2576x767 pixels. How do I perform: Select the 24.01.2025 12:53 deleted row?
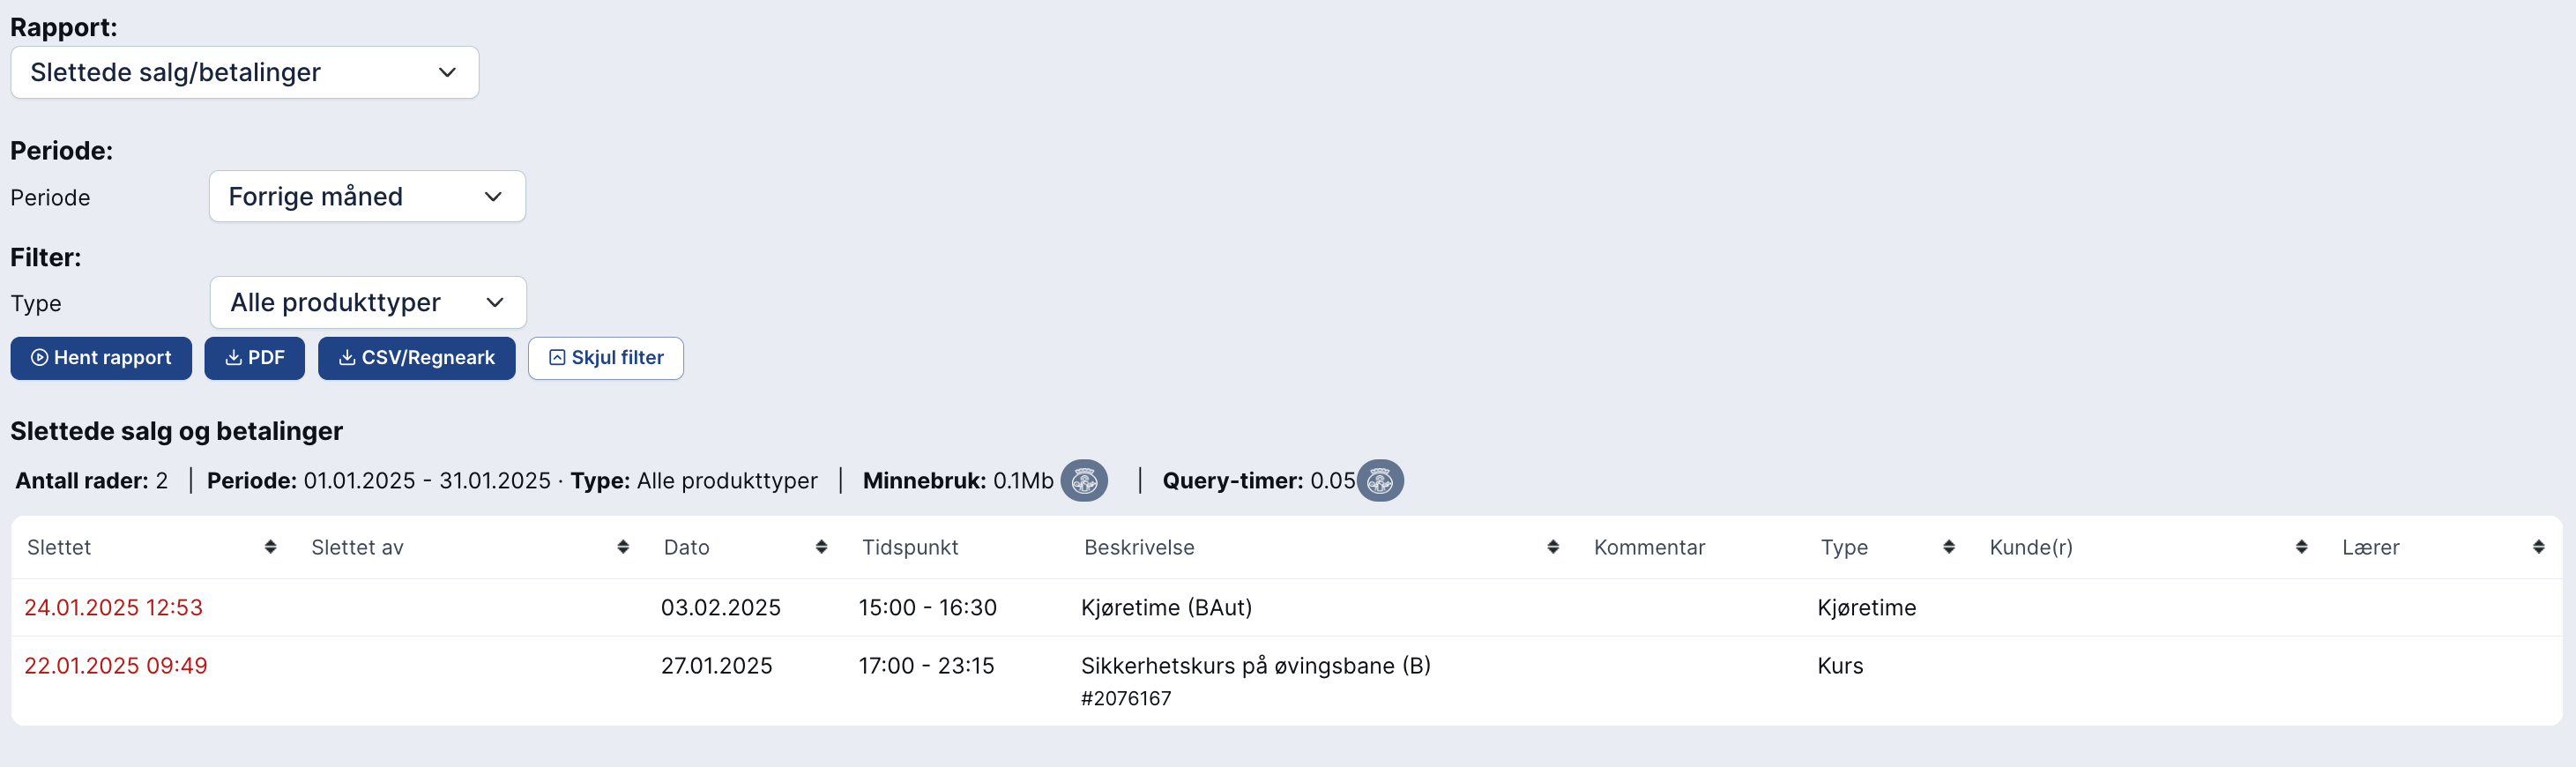[x=1286, y=608]
